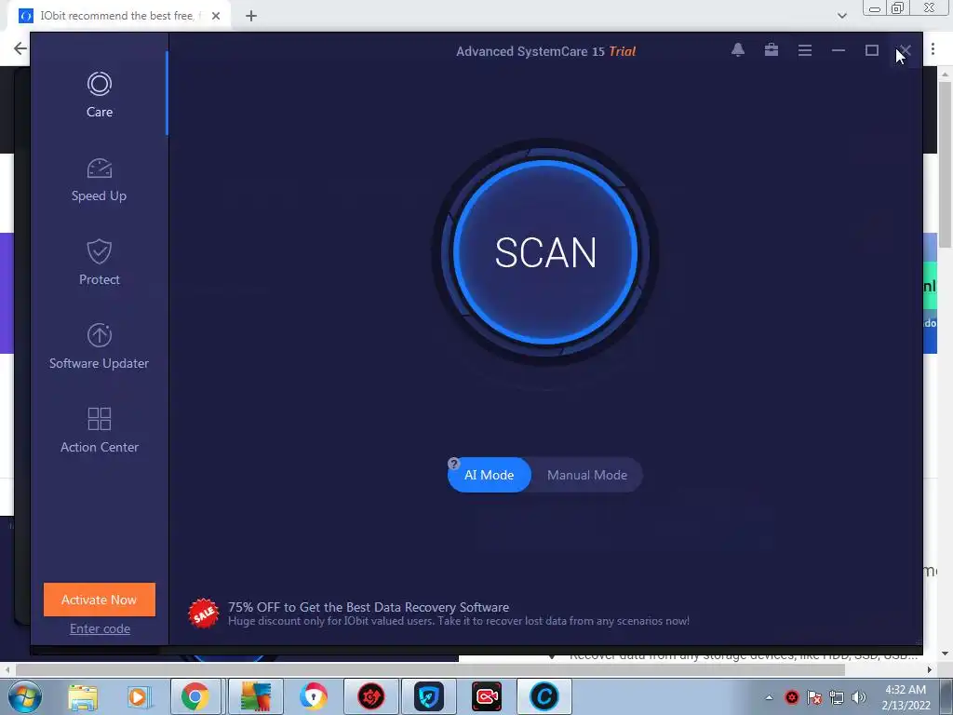Open the media player taskbar icon
Image resolution: width=953 pixels, height=715 pixels.
pos(139,696)
